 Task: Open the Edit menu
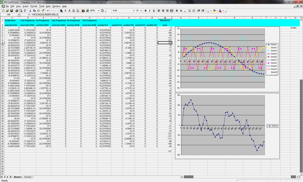coord(12,6)
